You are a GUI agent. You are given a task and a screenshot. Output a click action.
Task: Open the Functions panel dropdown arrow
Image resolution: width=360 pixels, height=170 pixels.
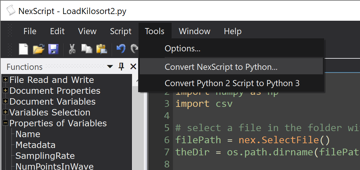coord(110,67)
